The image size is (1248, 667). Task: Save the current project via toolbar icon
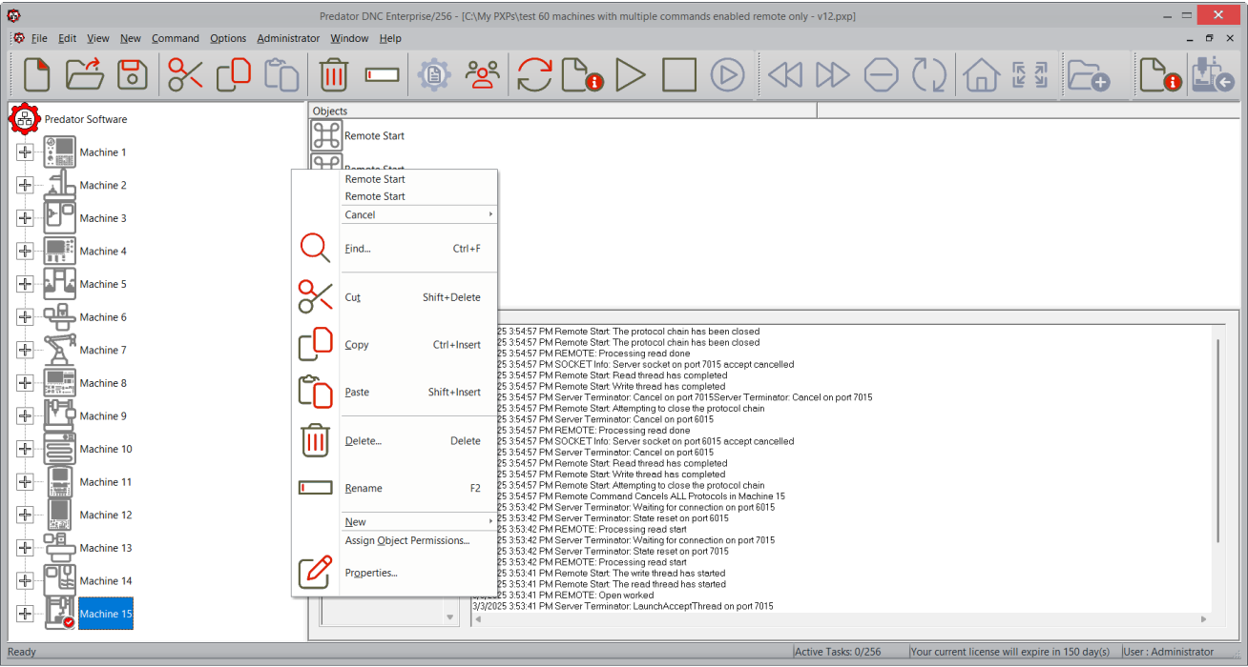(x=133, y=74)
